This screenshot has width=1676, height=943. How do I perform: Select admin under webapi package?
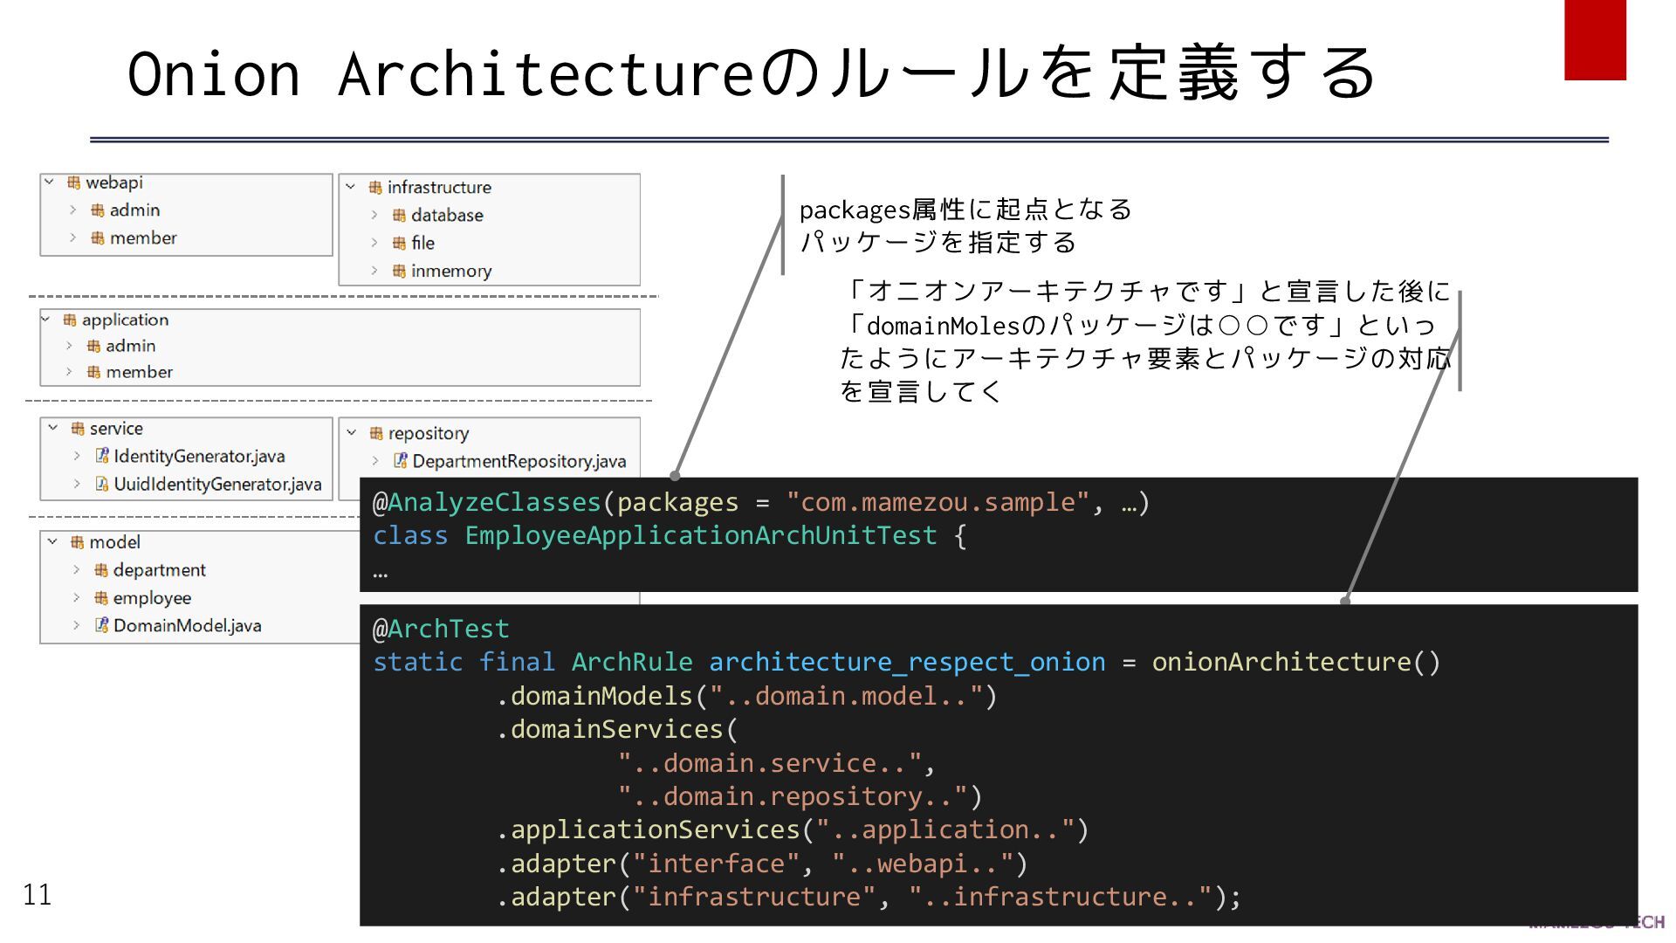[x=134, y=210]
